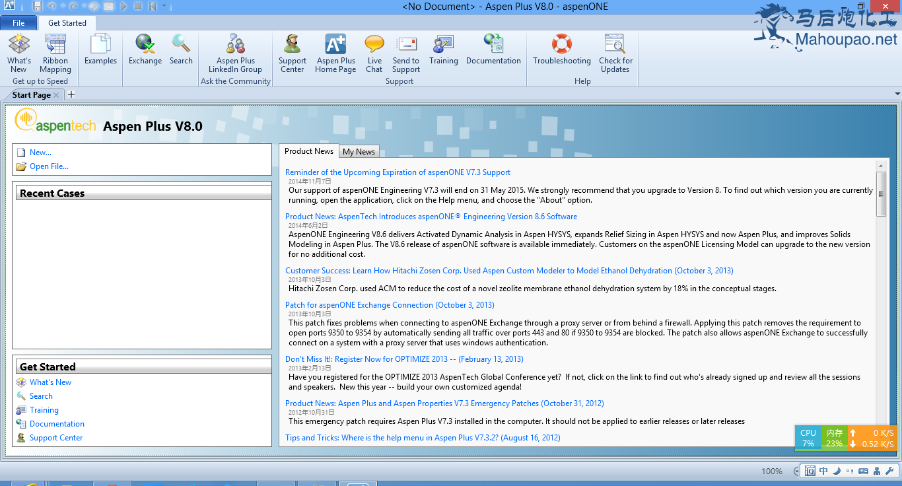Launch aspenONE Exchange from ribbon
This screenshot has width=902, height=486.
pos(145,50)
